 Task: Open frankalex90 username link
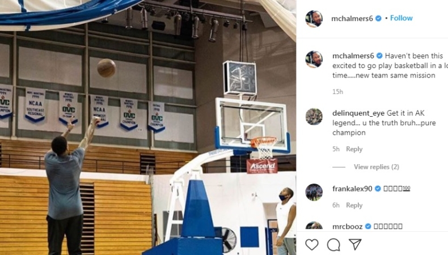click(352, 189)
